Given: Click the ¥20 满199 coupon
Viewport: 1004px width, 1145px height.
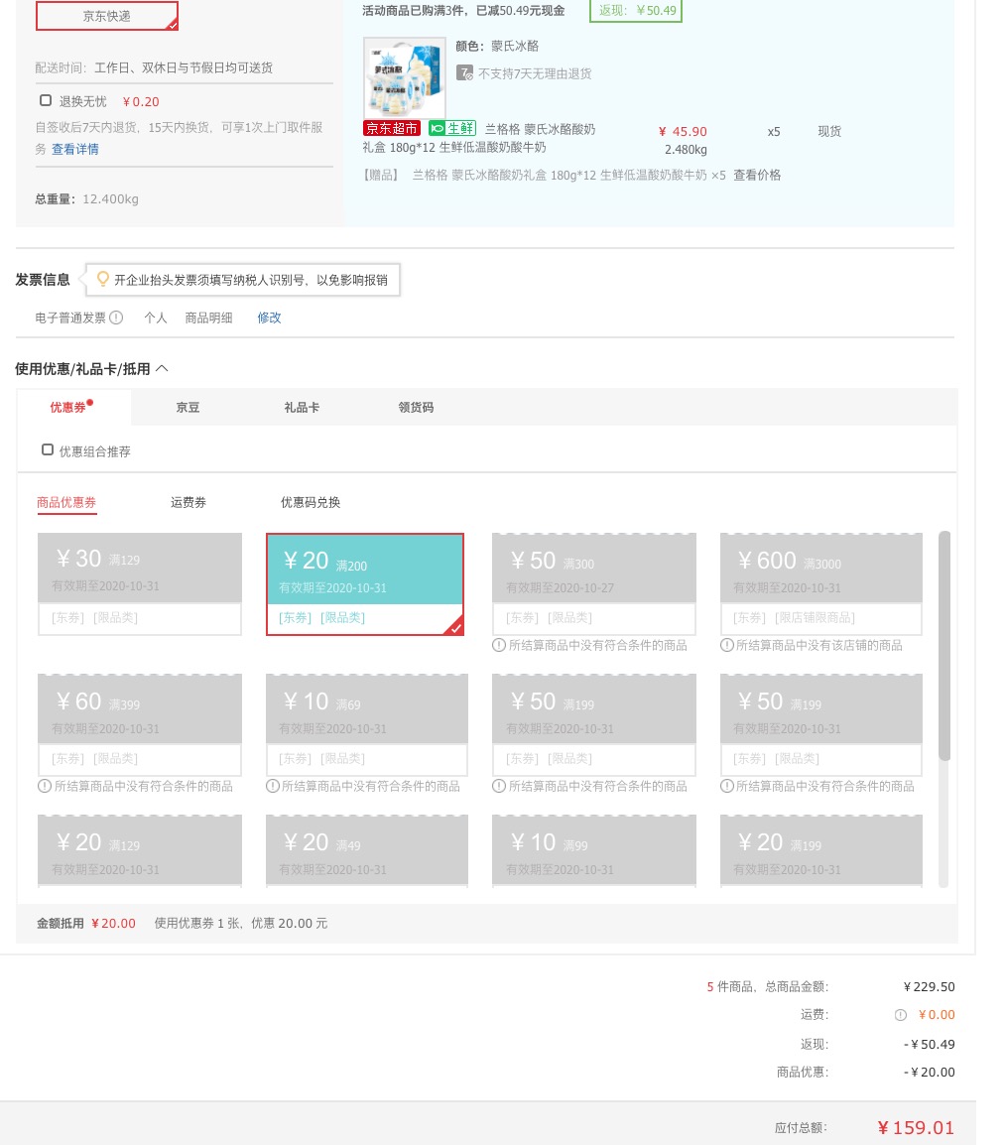Looking at the screenshot, I should (820, 850).
